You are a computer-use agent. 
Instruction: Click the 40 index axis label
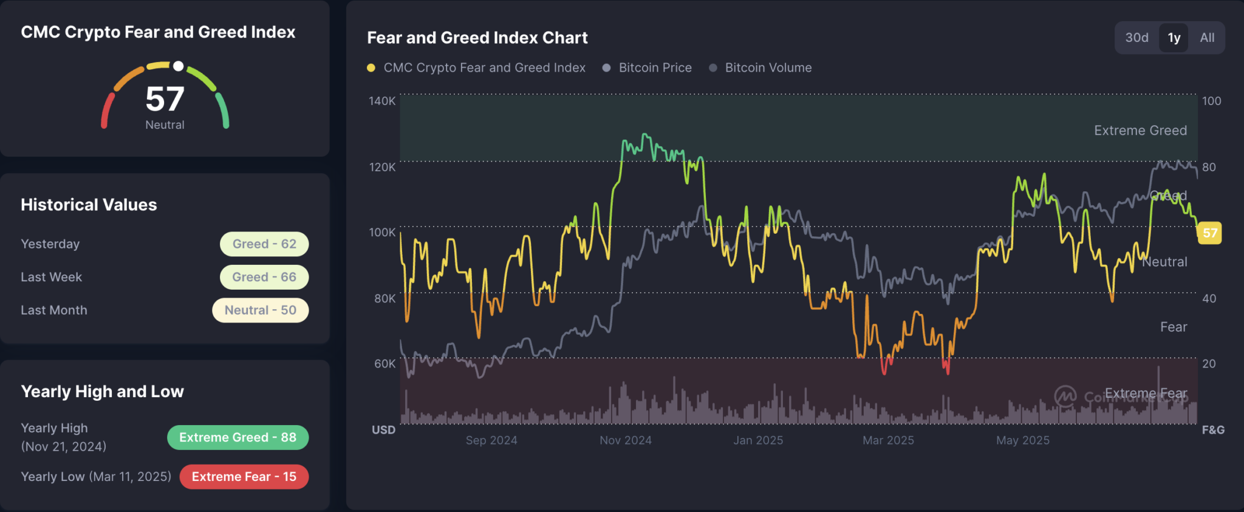click(x=1209, y=298)
